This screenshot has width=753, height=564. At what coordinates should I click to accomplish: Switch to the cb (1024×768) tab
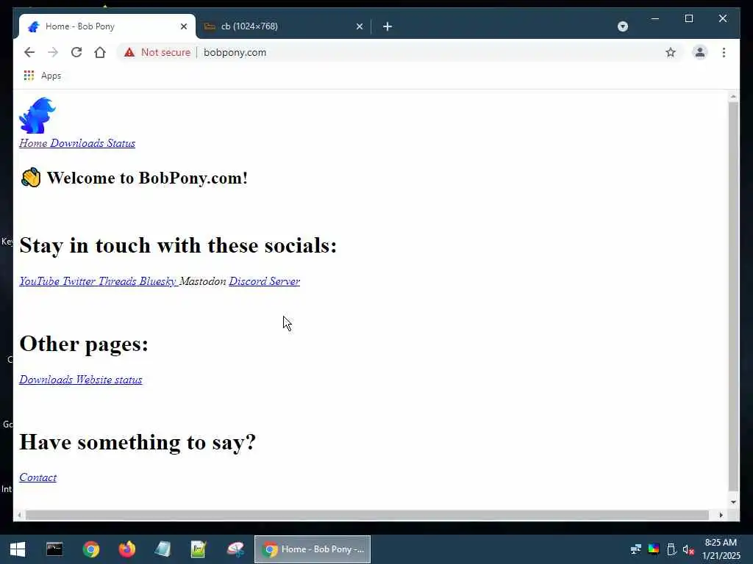click(283, 26)
